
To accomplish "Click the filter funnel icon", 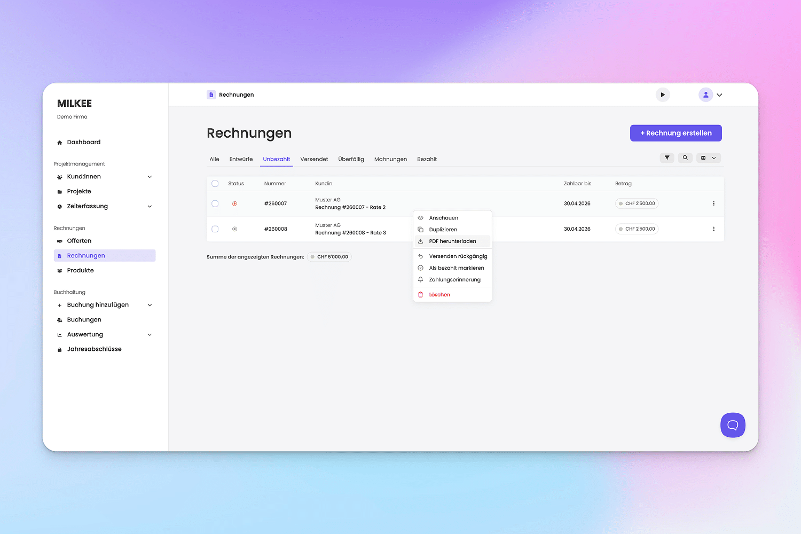I will 667,158.
